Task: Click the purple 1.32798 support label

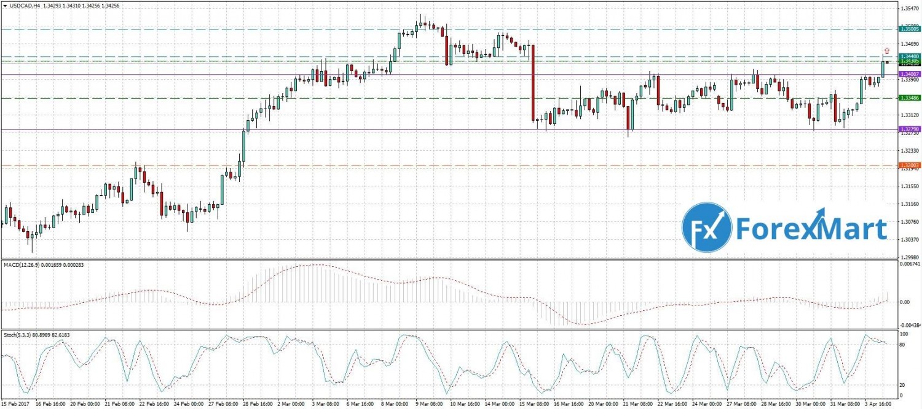Action: point(909,129)
